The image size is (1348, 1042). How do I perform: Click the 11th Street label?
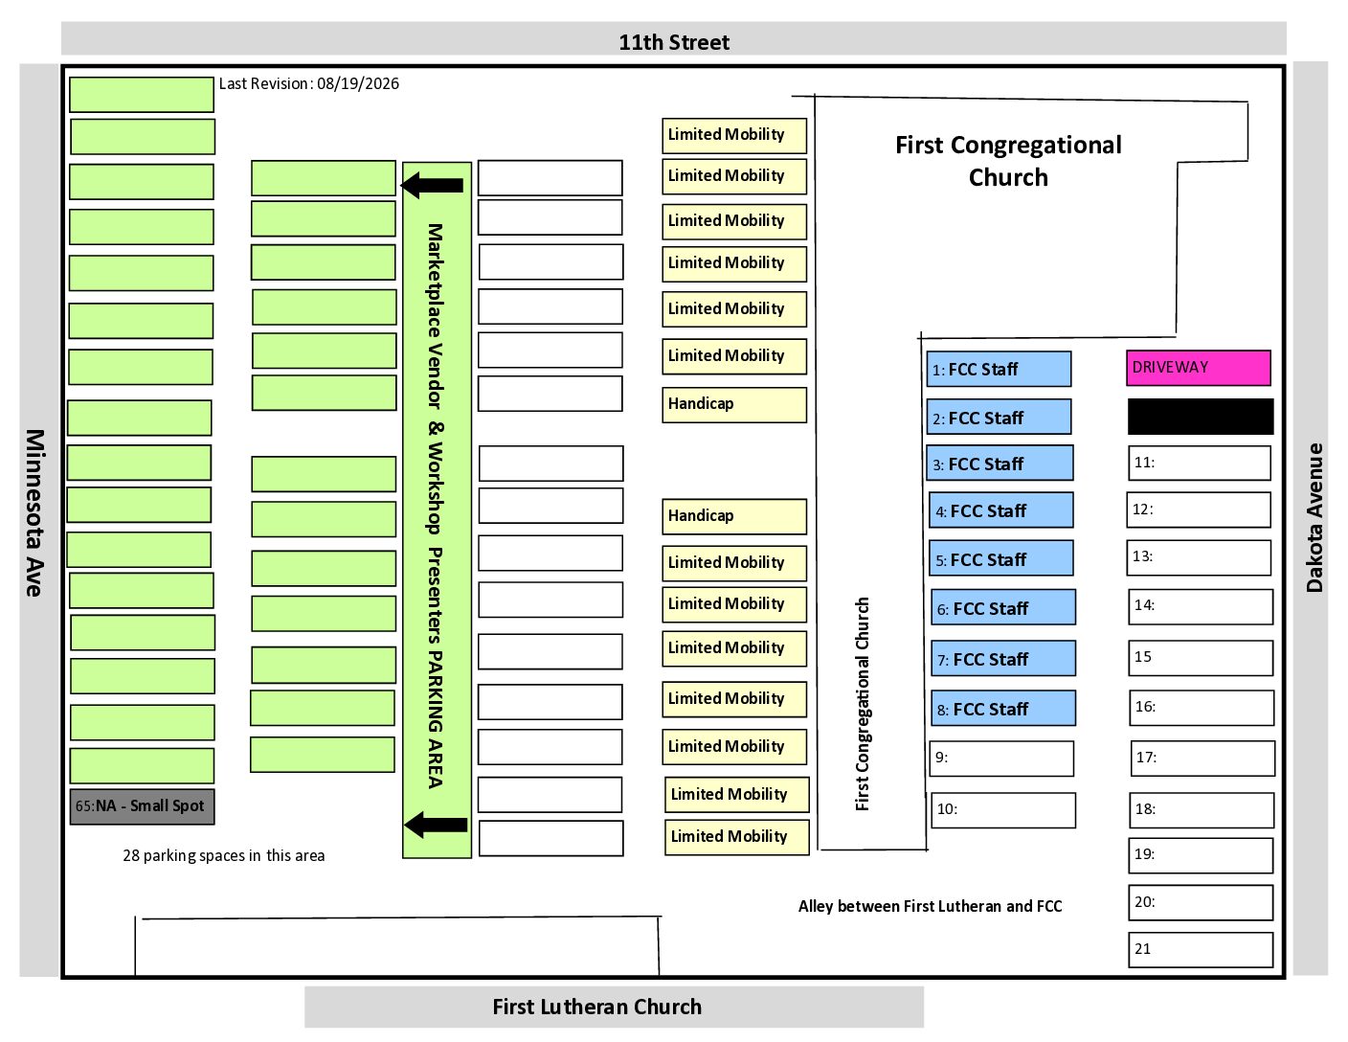point(674,42)
